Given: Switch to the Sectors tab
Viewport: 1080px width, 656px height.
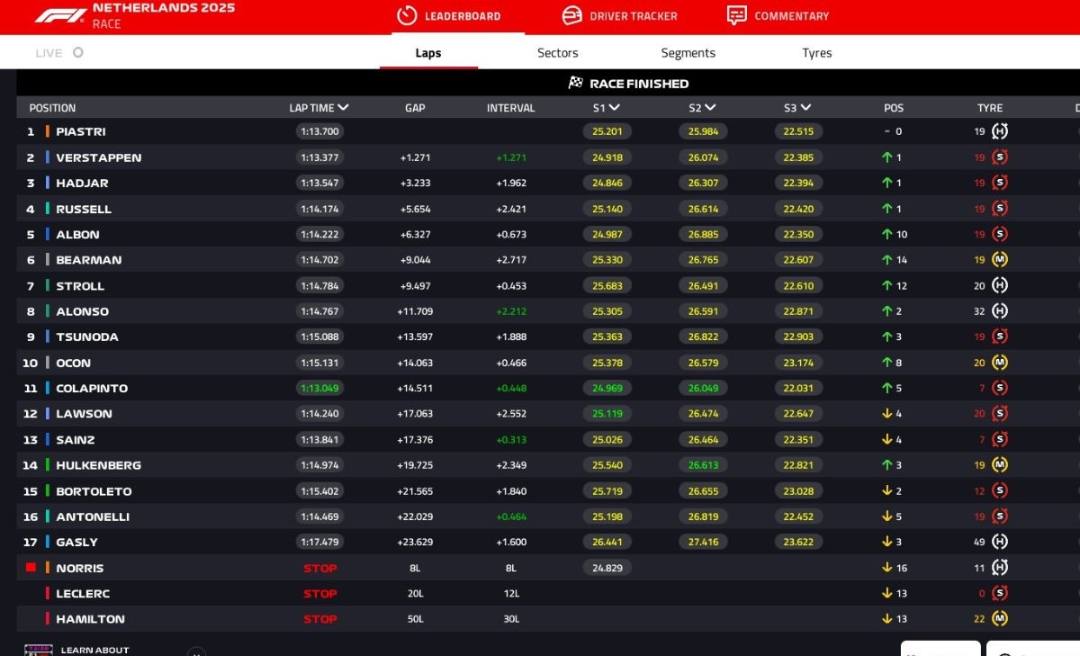Looking at the screenshot, I should [557, 53].
